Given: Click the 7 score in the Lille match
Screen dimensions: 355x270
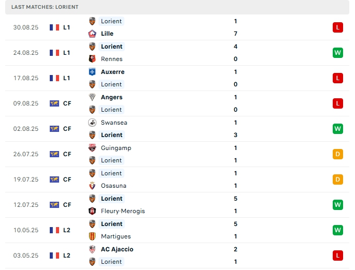Looking at the screenshot, I should click(x=235, y=34).
